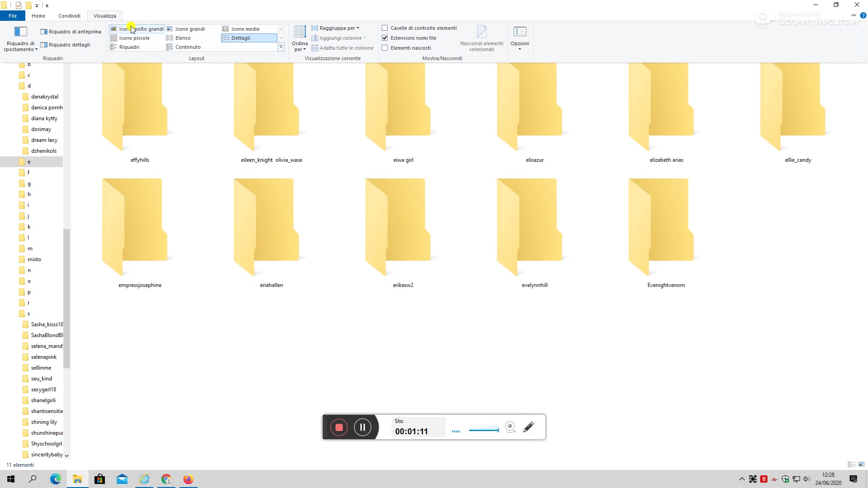Screen dimensions: 868x488
Task: Click the Riquadro di spostamento icon
Action: pos(20,32)
